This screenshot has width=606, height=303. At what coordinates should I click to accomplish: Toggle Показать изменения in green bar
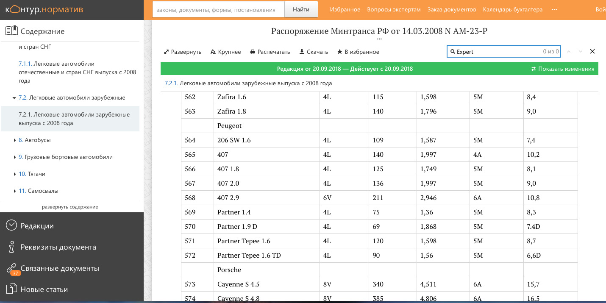[x=563, y=69]
